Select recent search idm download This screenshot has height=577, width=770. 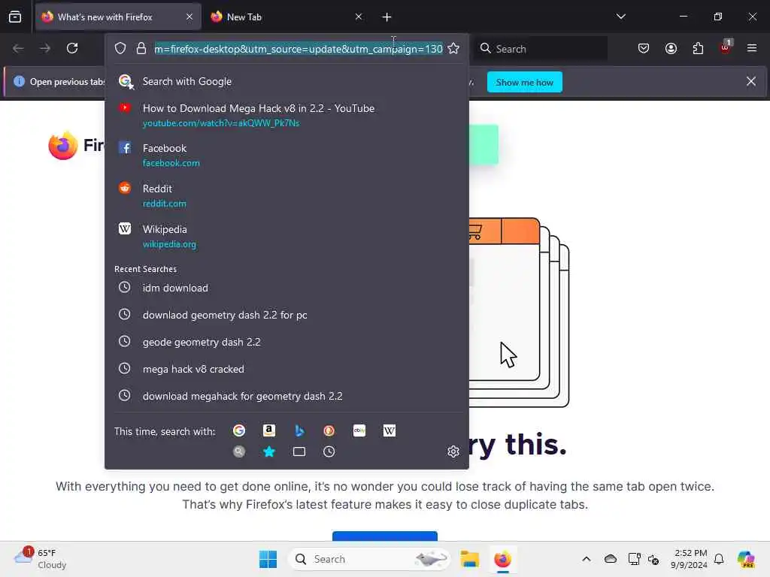(x=286, y=288)
